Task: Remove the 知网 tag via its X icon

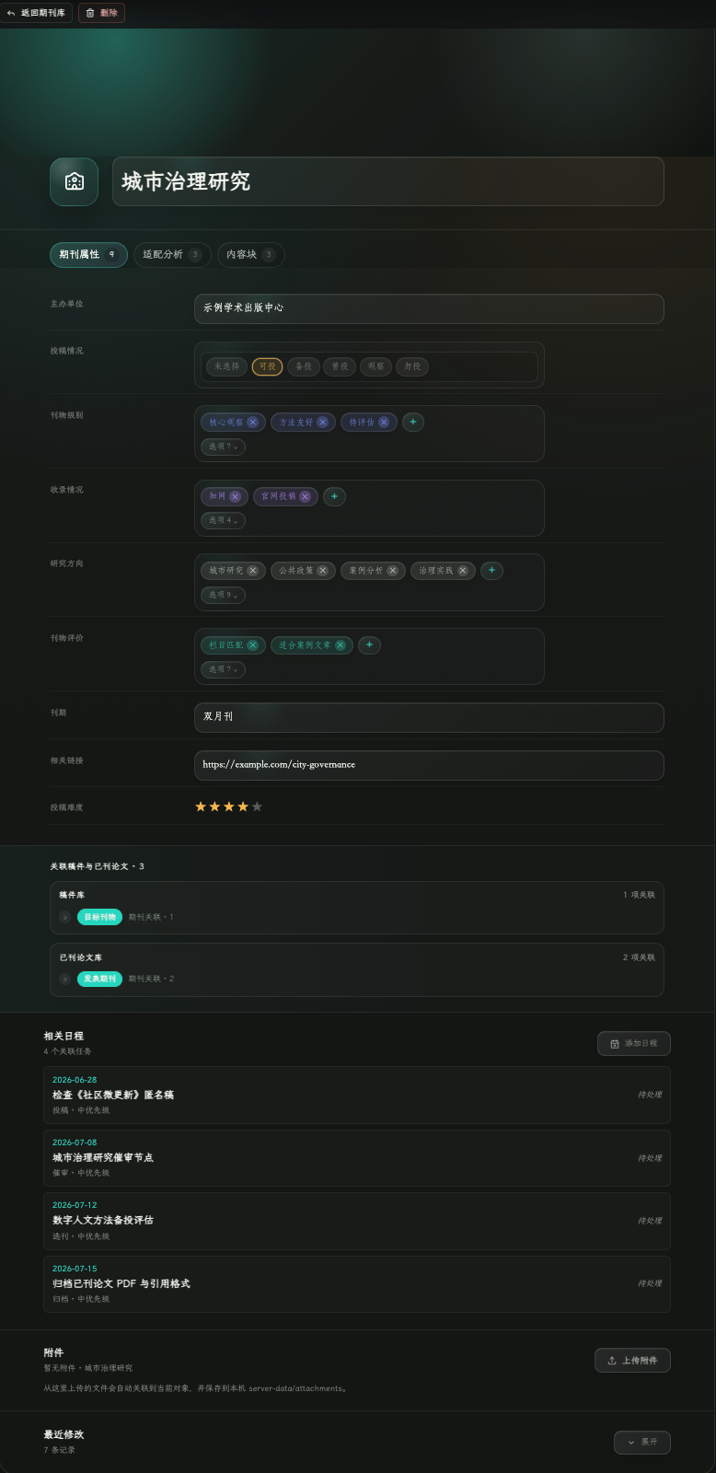Action: 235,497
